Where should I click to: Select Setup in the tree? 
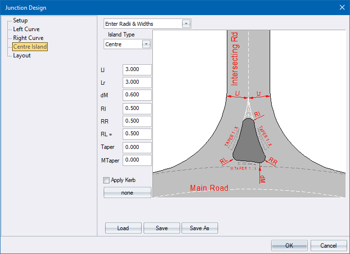click(20, 20)
